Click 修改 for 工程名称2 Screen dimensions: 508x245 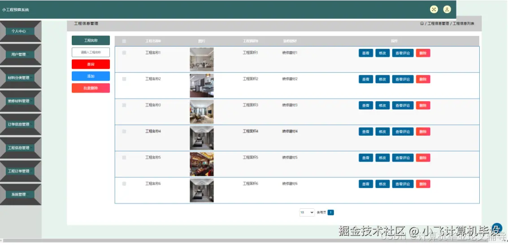click(x=382, y=79)
